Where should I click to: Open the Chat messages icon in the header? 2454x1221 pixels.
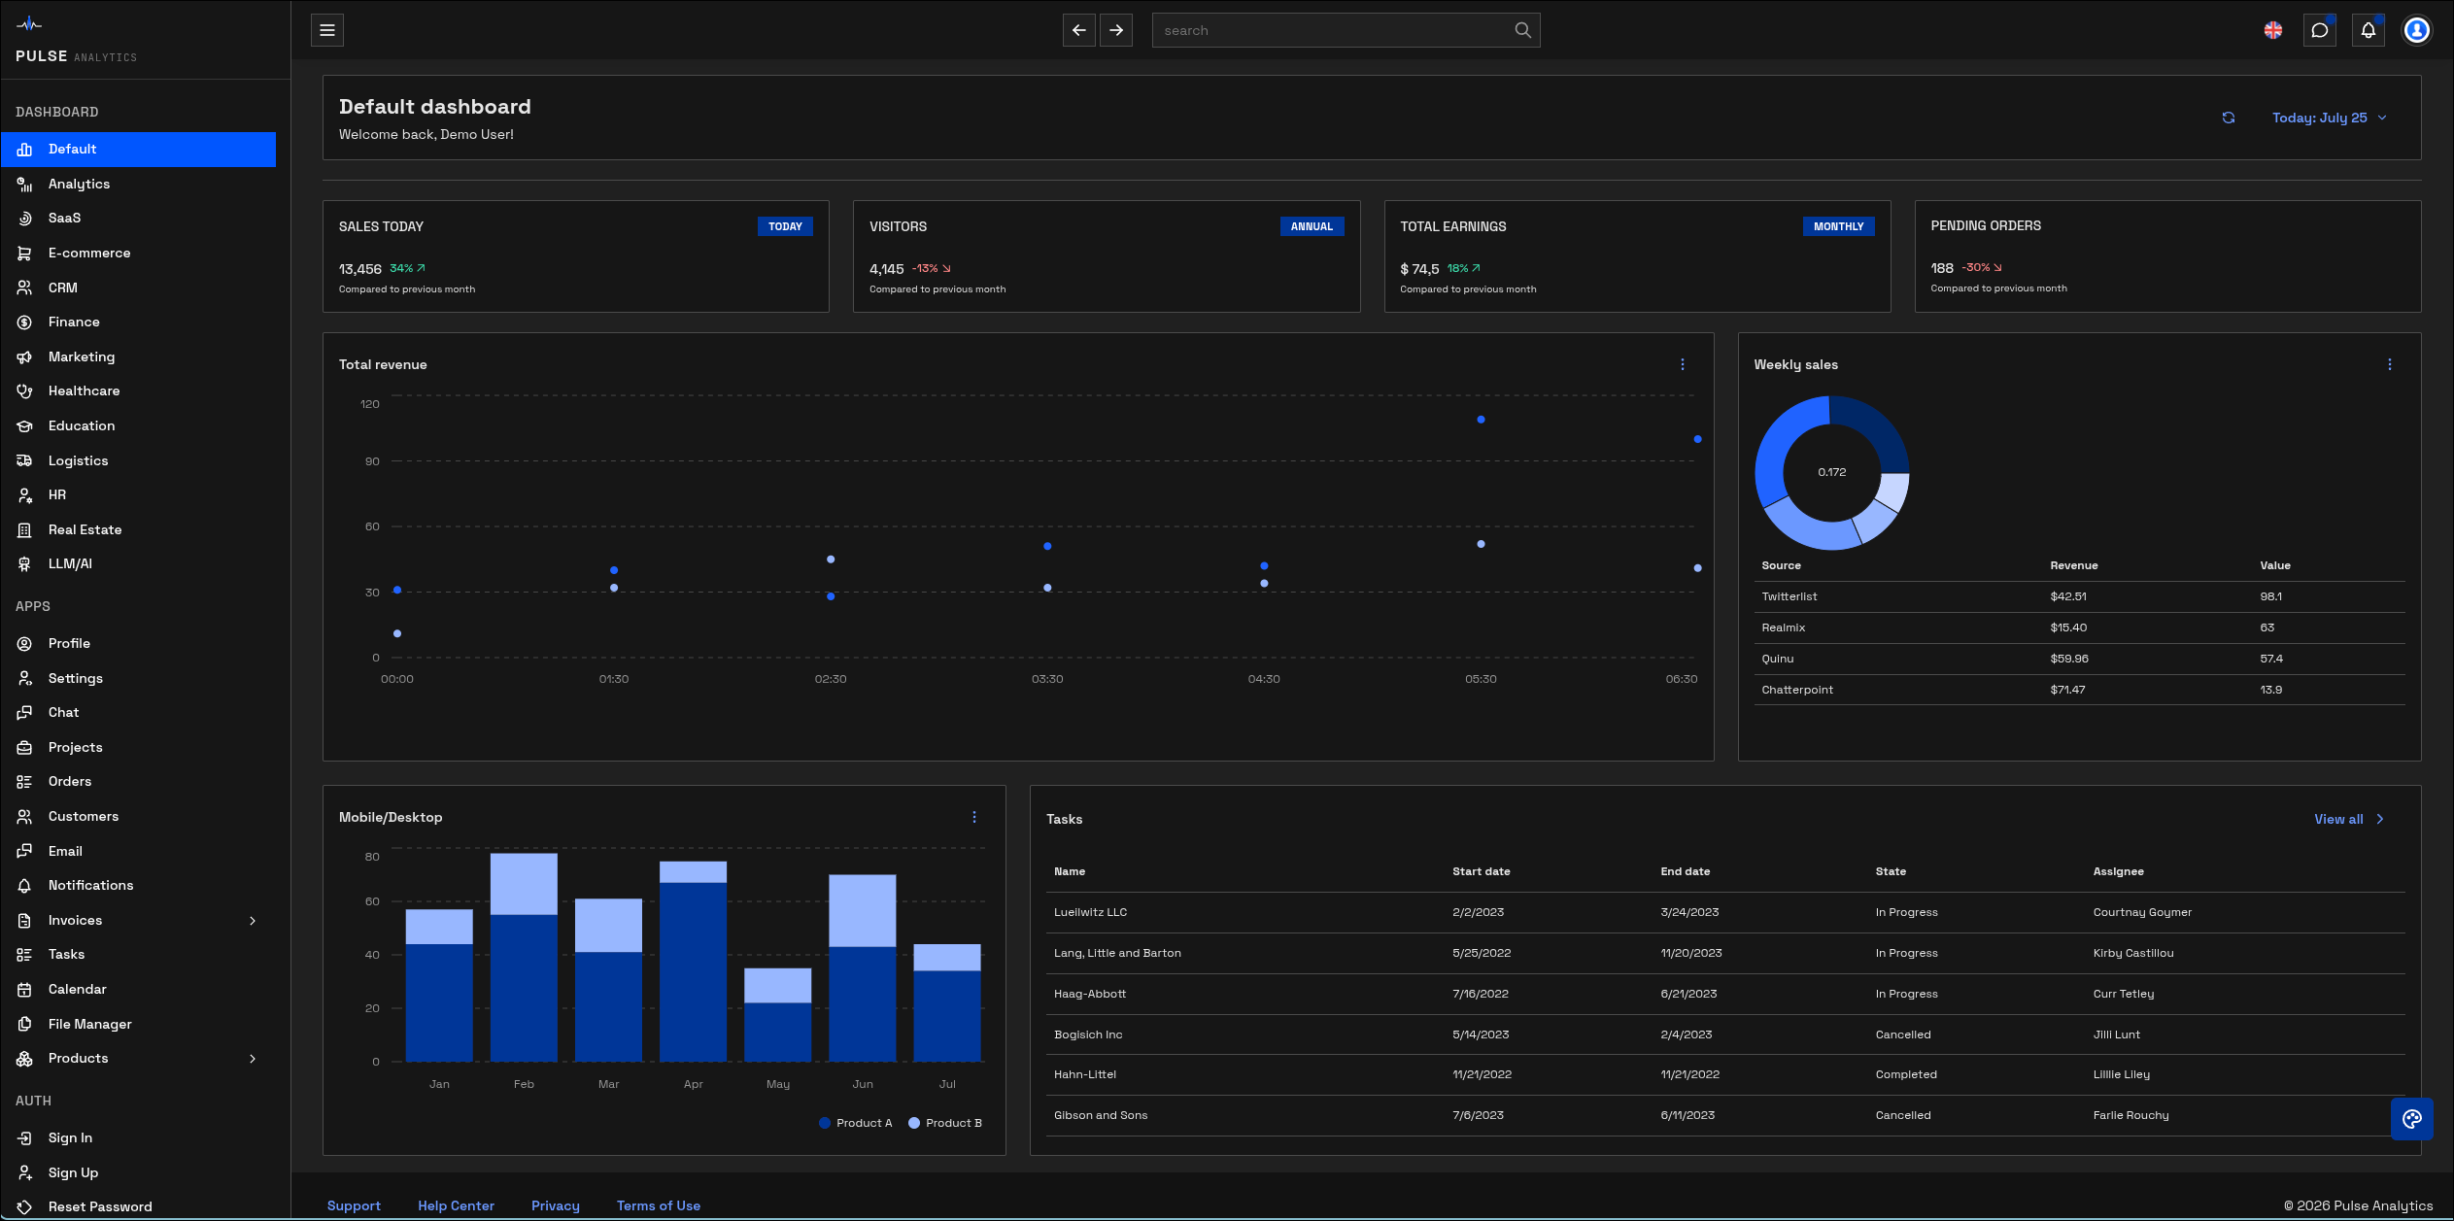click(x=2320, y=30)
